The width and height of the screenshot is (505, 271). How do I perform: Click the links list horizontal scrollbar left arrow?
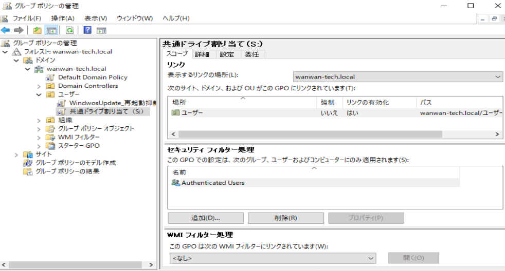tap(174, 134)
